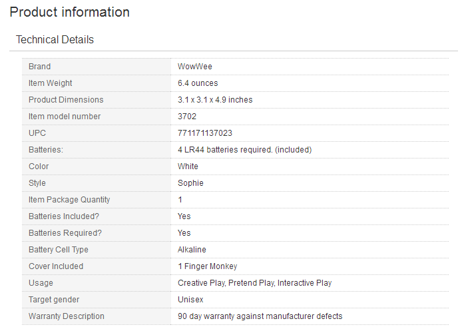The width and height of the screenshot is (464, 327).
Task: Click the Batteries Required? label
Action: click(x=65, y=233)
